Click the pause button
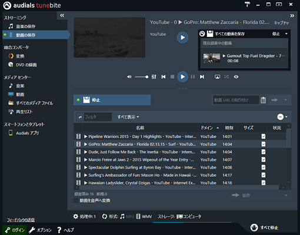300x235 pixels. [x=193, y=77]
